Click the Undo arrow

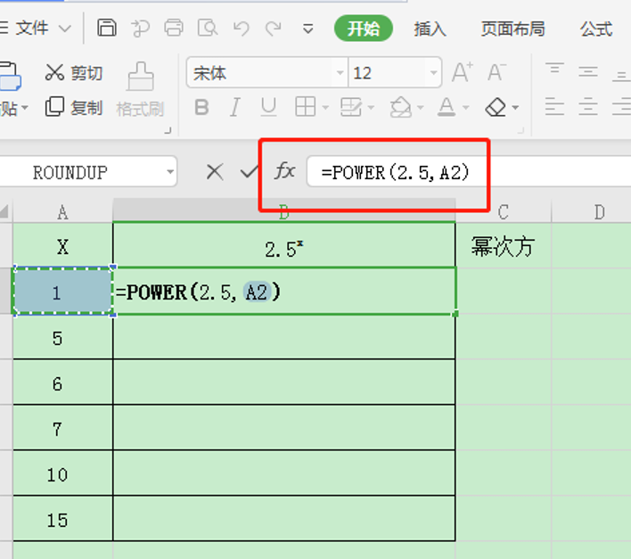click(x=241, y=29)
